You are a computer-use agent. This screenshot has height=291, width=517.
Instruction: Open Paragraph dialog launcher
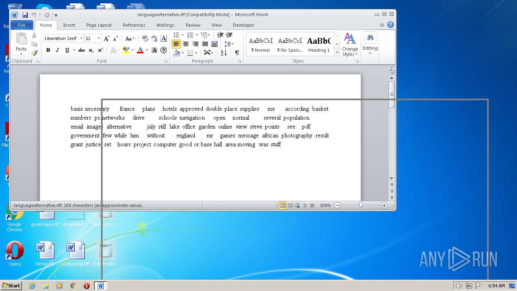240,61
